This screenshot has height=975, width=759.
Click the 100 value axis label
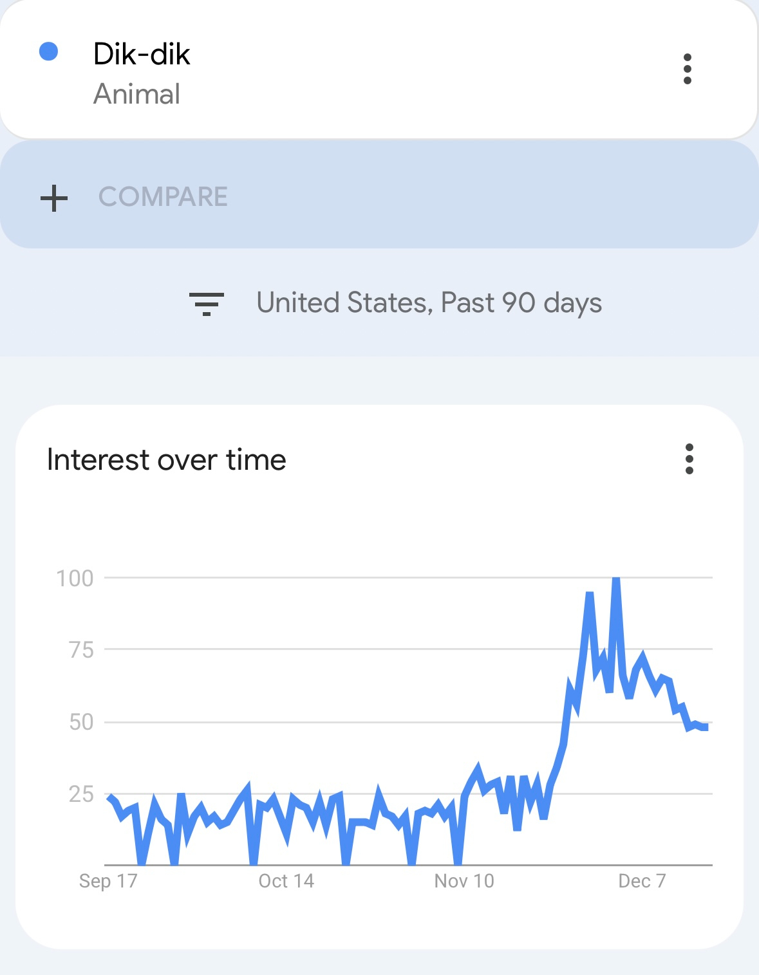pyautogui.click(x=75, y=578)
